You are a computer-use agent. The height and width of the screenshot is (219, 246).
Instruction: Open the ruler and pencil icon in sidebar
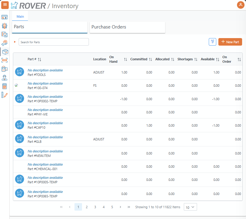(5, 95)
